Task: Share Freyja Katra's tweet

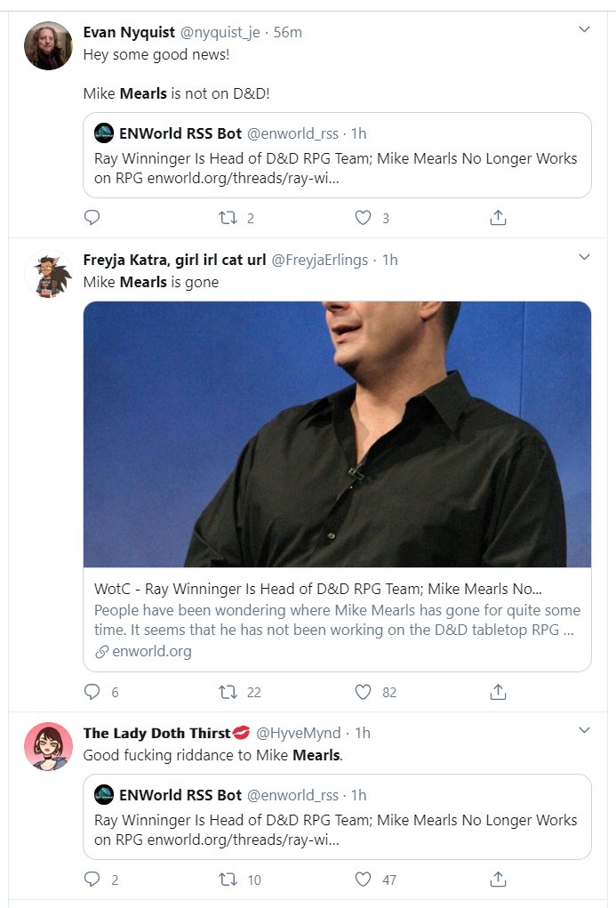Action: click(x=498, y=692)
